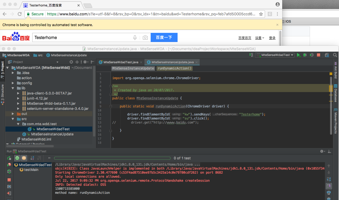Rerun the test in the Run panel
339x200 pixels.
[x=9, y=158]
